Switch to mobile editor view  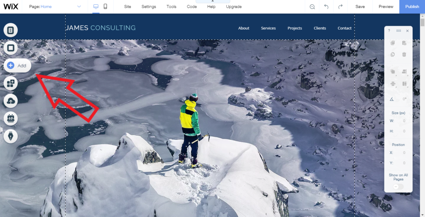pos(105,7)
